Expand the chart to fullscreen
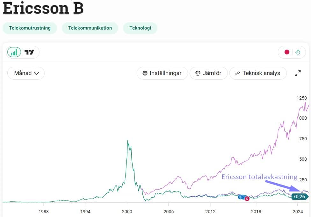 298,73
